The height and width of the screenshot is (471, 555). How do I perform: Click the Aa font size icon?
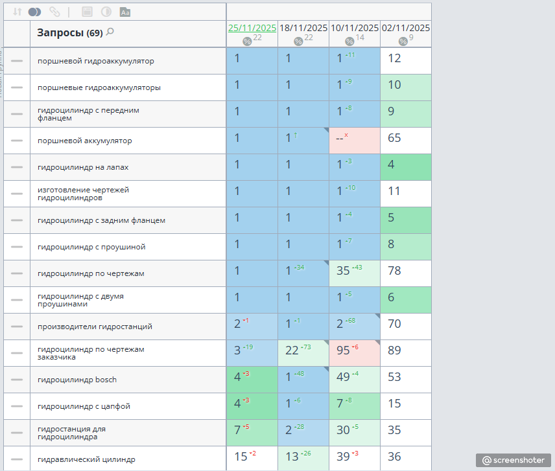coord(125,12)
